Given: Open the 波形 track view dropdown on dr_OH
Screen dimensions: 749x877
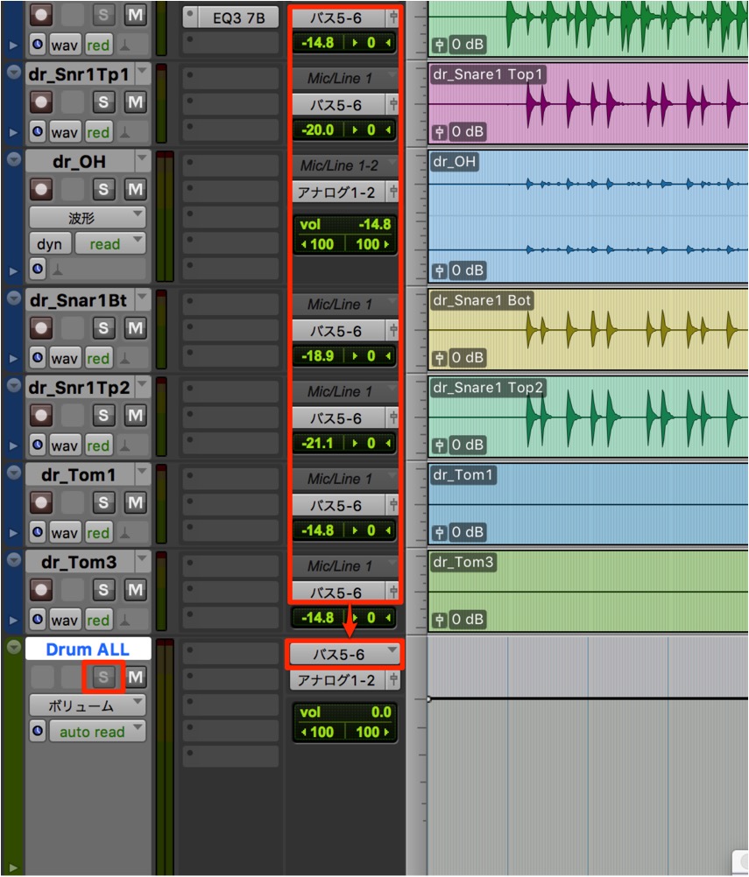Looking at the screenshot, I should (x=88, y=217).
